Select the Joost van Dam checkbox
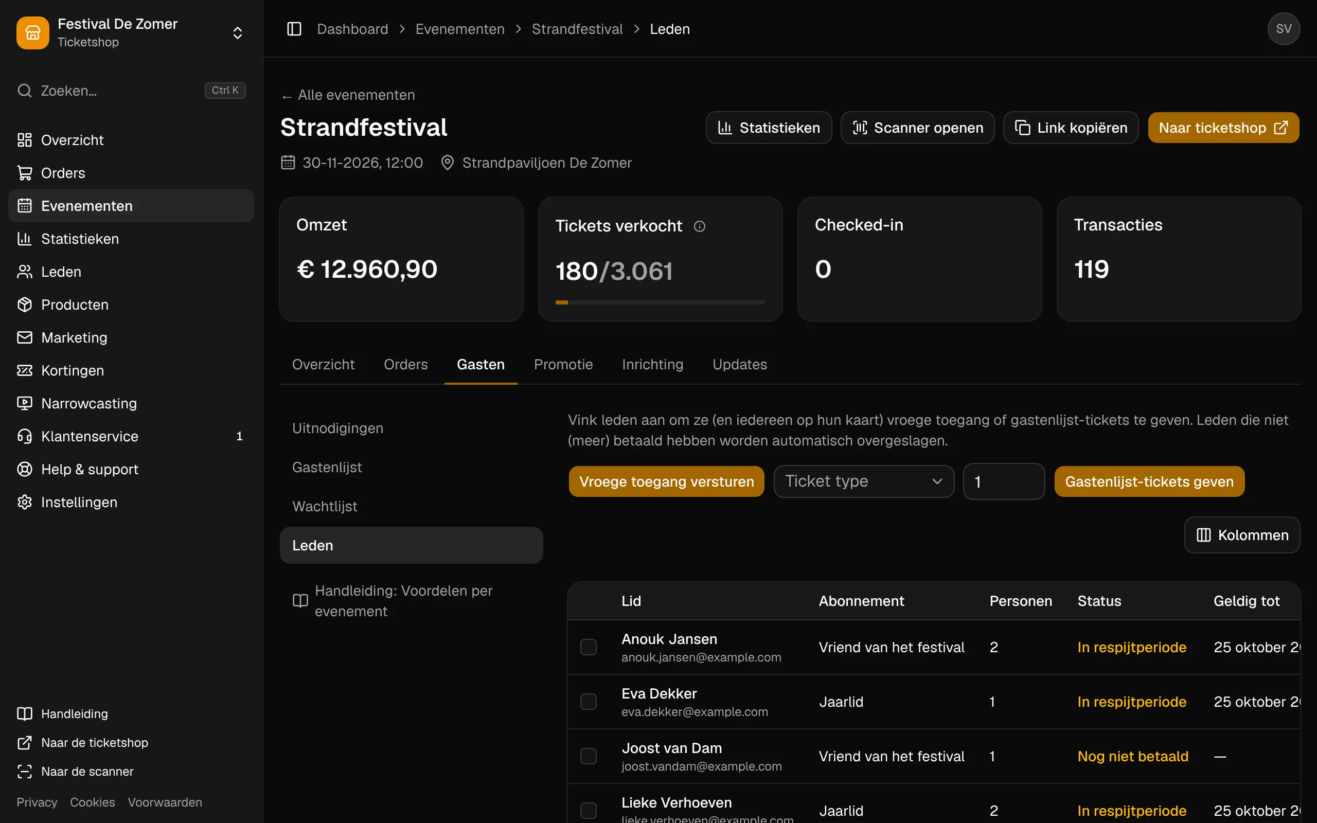This screenshot has width=1317, height=823. [589, 756]
